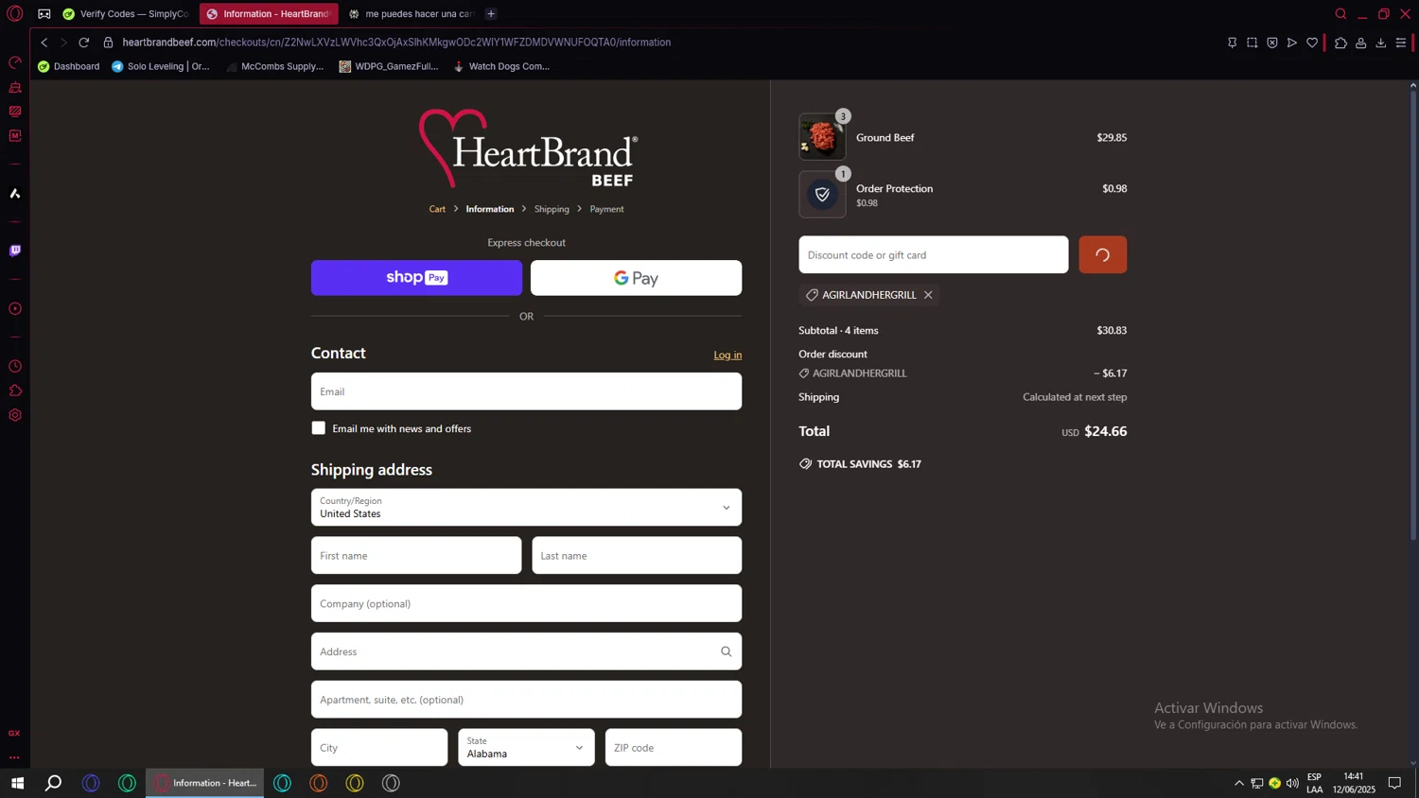Open GX Cleaner icon in sidebar
This screenshot has height=798, width=1419.
tap(15, 87)
